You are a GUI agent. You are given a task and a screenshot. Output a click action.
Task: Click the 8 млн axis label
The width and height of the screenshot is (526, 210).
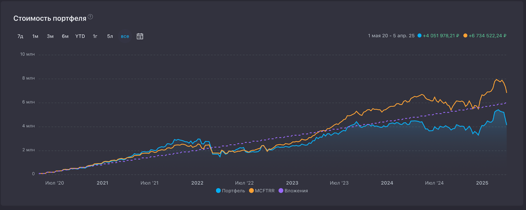28,78
